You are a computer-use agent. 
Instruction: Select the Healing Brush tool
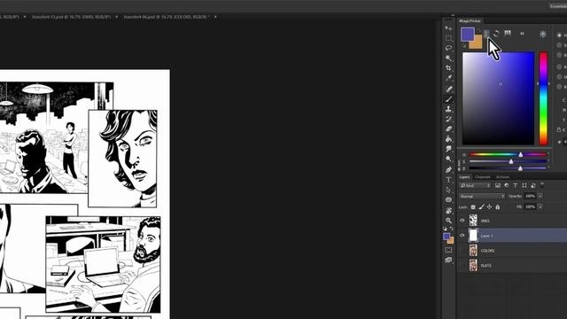[x=448, y=89]
